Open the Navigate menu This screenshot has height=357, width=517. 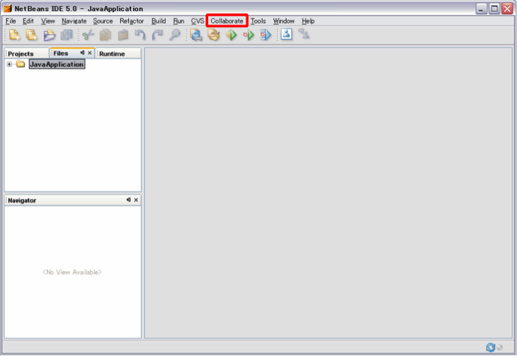pos(74,21)
